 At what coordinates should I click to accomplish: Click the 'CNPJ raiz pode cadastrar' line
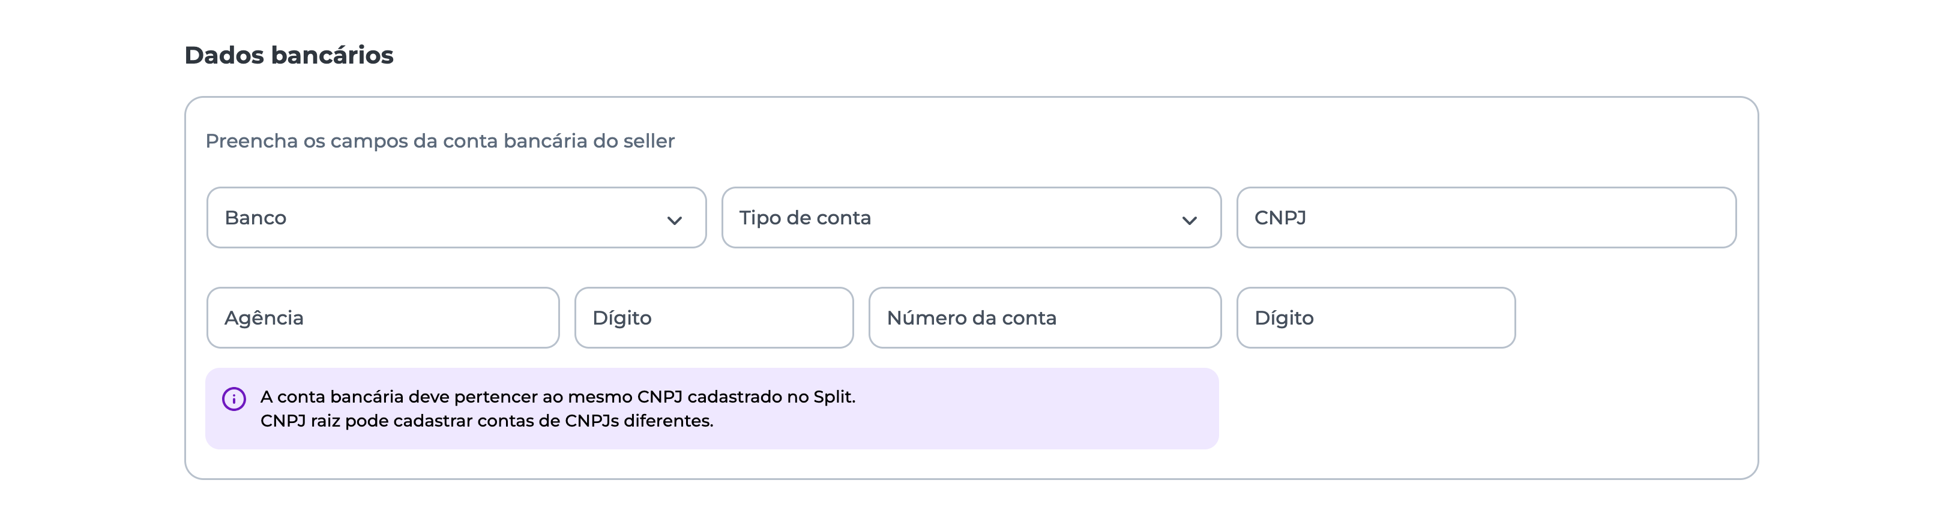click(x=486, y=421)
